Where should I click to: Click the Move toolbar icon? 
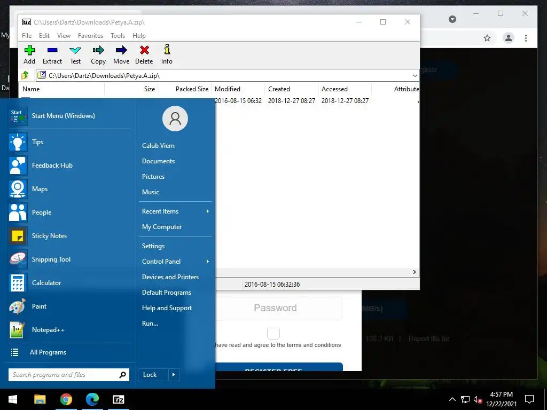(121, 54)
